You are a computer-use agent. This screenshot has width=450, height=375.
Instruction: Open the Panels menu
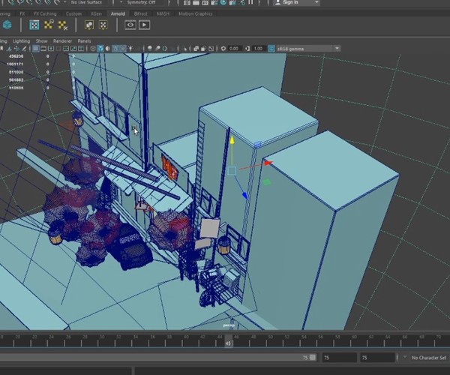pyautogui.click(x=84, y=41)
